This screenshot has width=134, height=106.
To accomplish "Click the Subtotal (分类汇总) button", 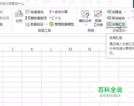I will (116, 24).
